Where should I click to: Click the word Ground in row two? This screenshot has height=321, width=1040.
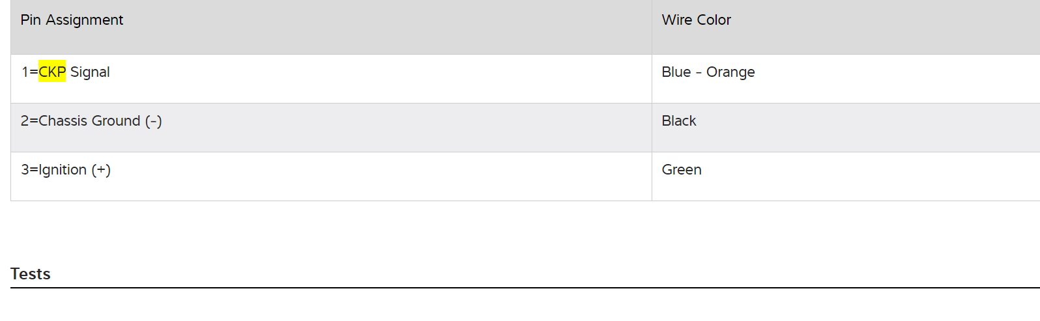117,121
